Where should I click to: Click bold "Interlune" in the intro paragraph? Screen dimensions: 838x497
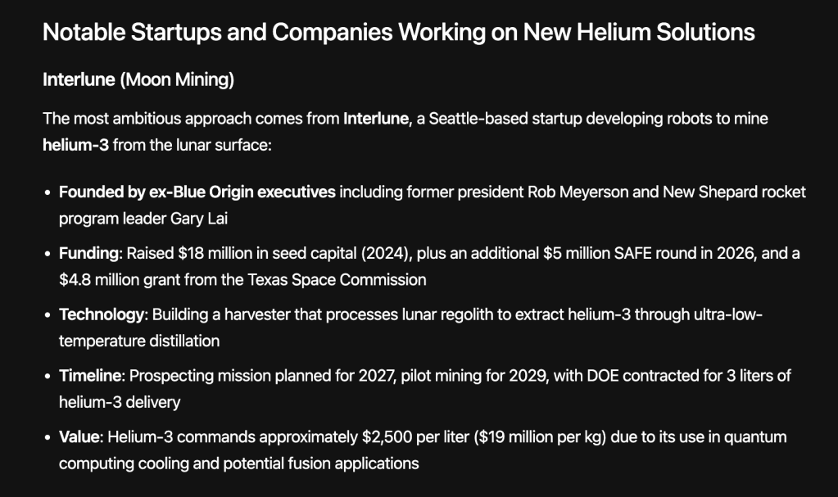(x=375, y=119)
